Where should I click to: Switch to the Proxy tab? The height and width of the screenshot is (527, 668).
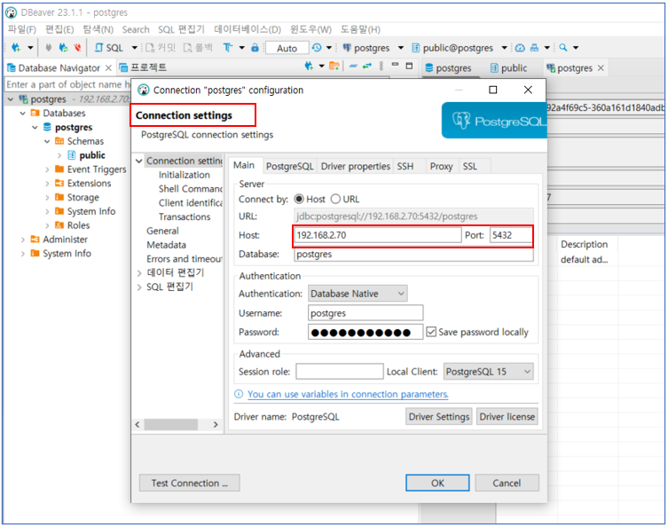coord(441,166)
